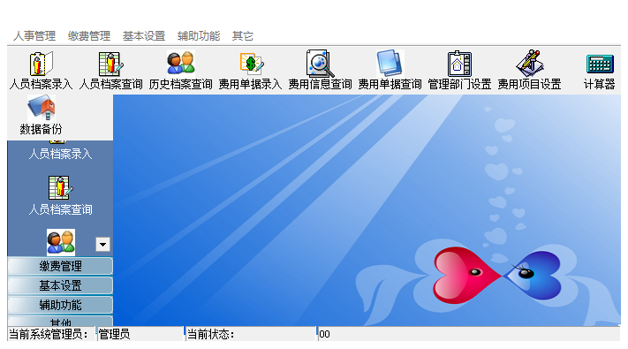Expand 辅助功能 sidebar group
This screenshot has height=349, width=628.
60,306
